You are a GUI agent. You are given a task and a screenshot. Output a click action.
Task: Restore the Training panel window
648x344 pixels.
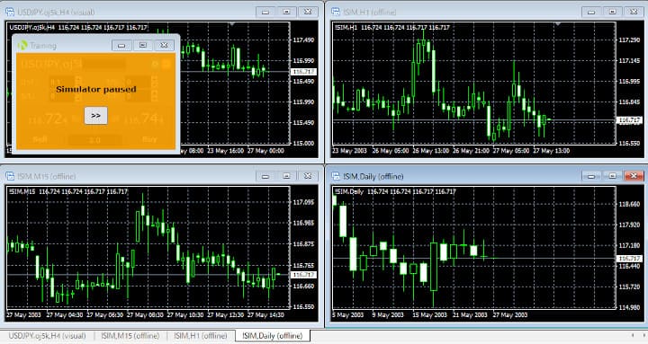point(142,45)
